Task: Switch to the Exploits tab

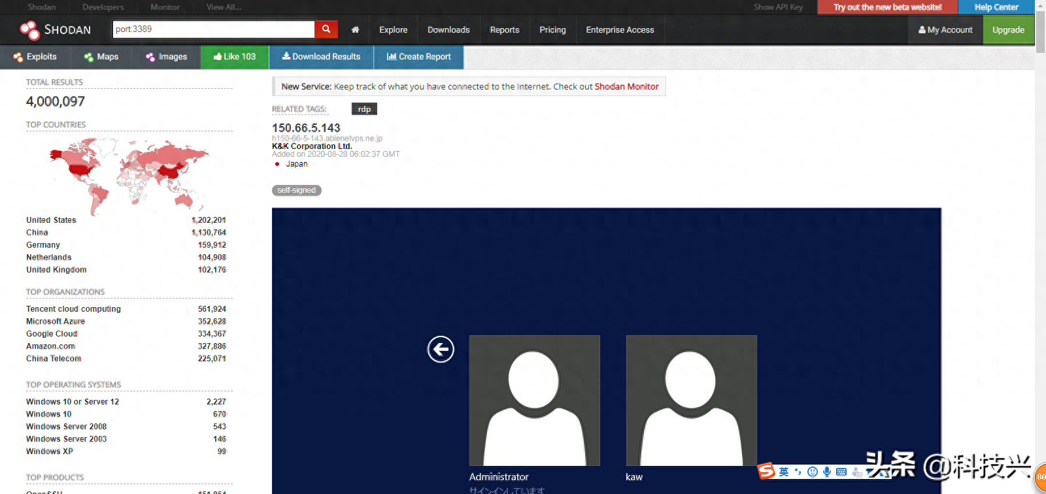Action: pos(35,57)
